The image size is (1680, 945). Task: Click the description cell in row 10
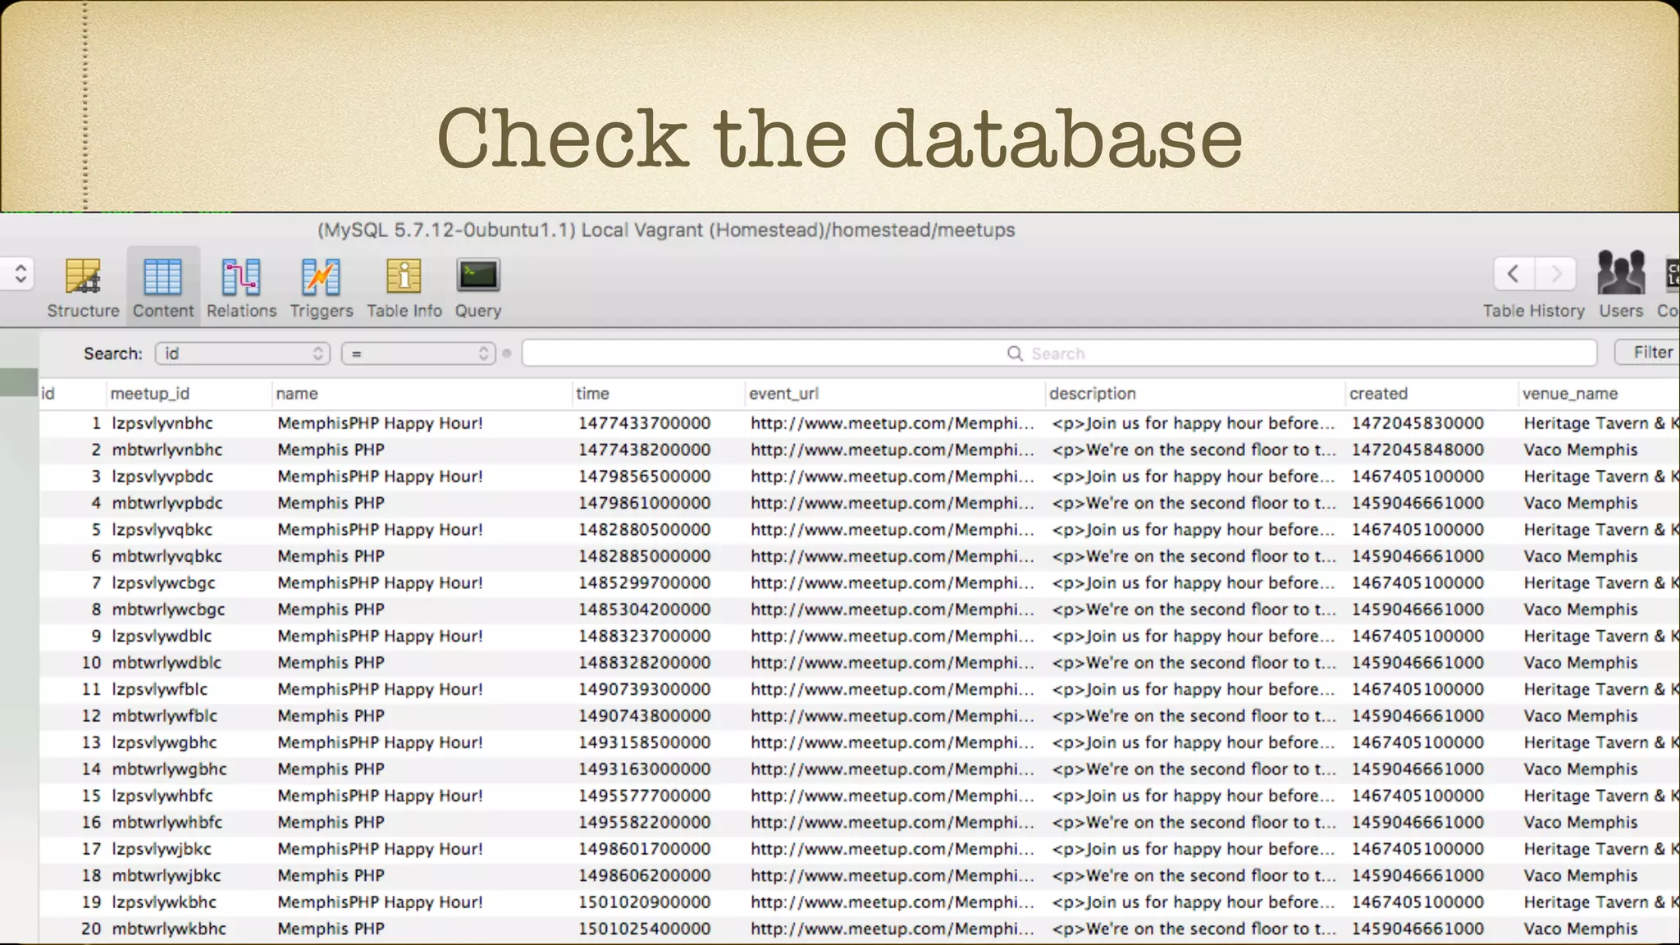1194,663
